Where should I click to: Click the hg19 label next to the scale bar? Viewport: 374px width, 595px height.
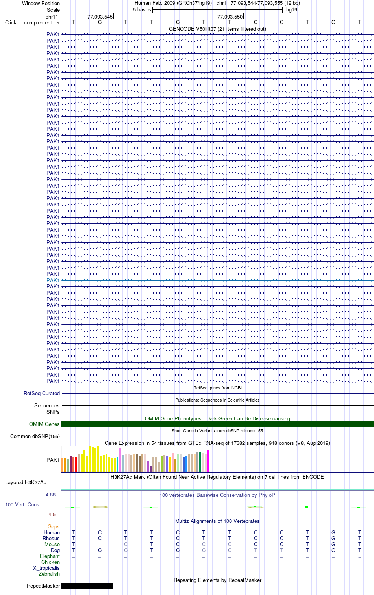(292, 9)
